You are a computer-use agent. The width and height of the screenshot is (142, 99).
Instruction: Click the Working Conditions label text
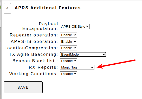tap(34, 74)
